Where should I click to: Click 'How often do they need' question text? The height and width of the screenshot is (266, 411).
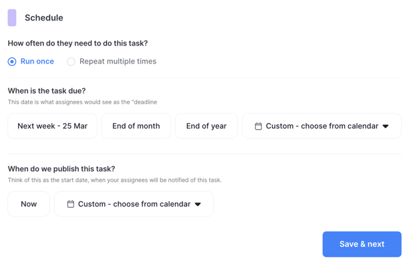[78, 43]
